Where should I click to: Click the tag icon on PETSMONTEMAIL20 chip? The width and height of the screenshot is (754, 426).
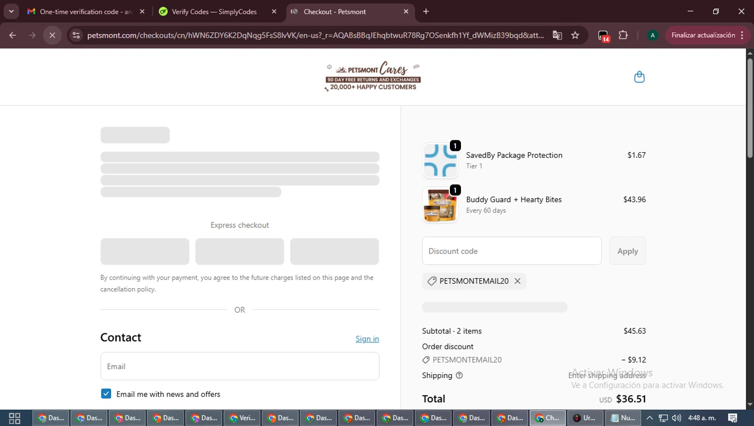coord(432,281)
